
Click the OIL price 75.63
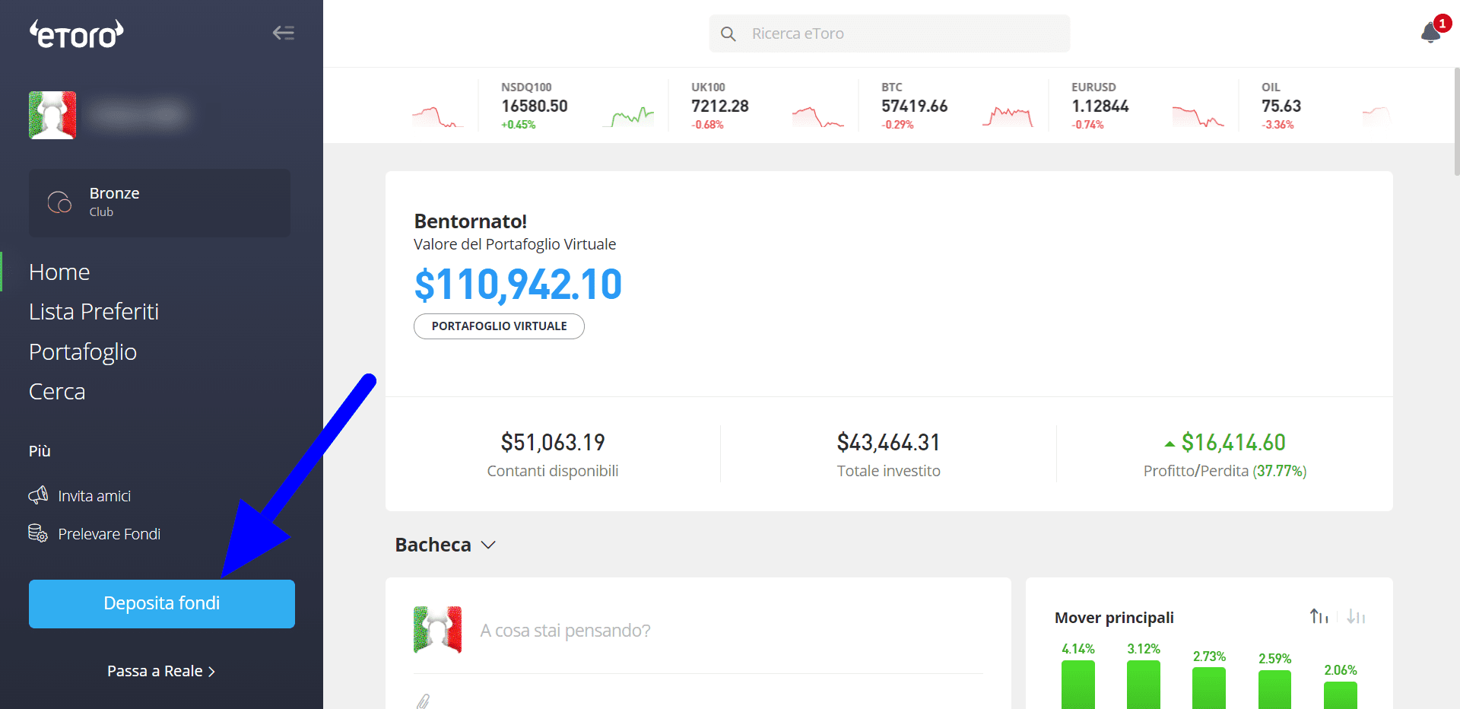point(1281,106)
